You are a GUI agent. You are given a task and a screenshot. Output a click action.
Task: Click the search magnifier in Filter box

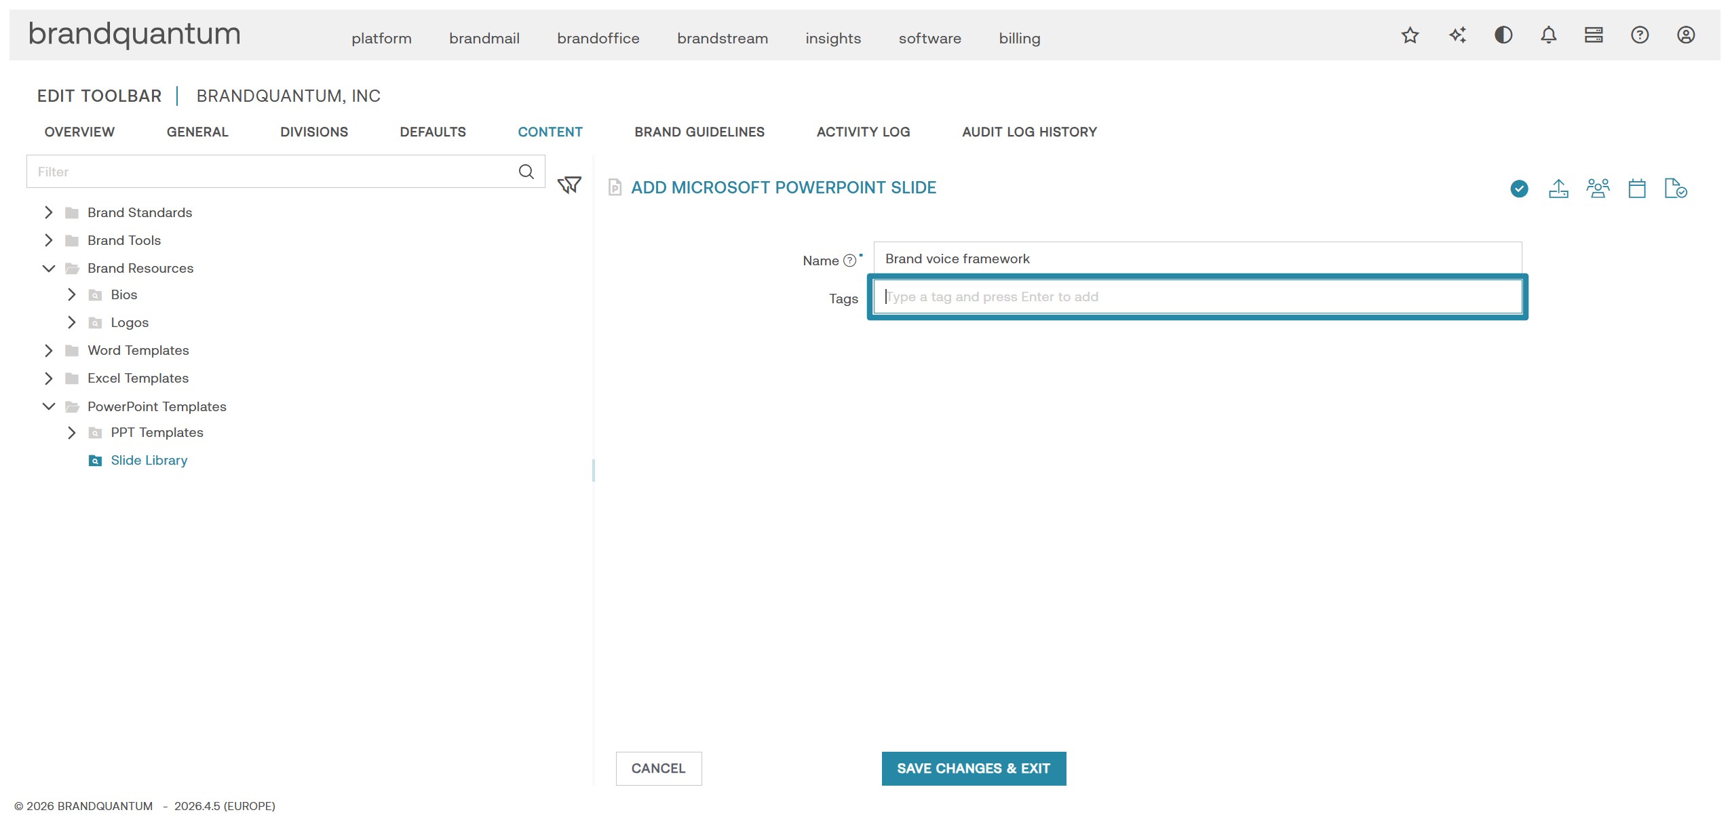tap(526, 172)
